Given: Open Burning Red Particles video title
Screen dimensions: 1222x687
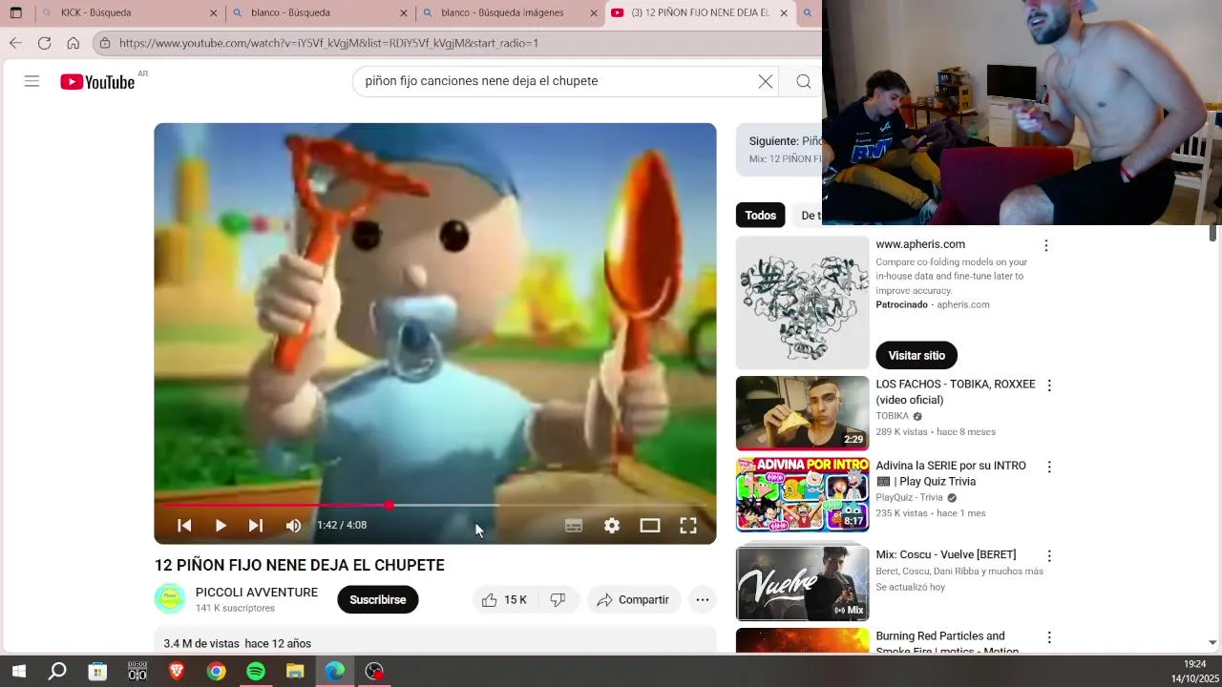Looking at the screenshot, I should [x=947, y=643].
